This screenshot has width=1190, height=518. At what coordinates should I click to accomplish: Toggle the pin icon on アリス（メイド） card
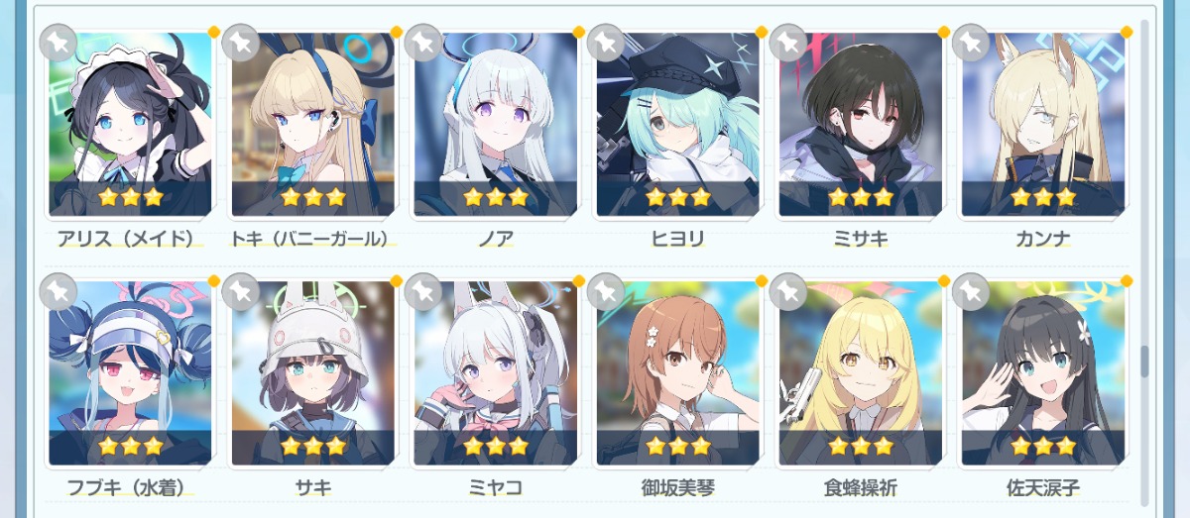(x=58, y=43)
